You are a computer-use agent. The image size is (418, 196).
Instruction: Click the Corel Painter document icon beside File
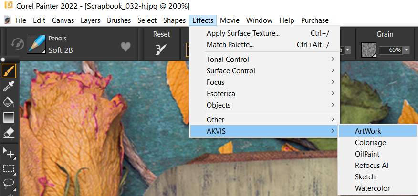point(7,20)
